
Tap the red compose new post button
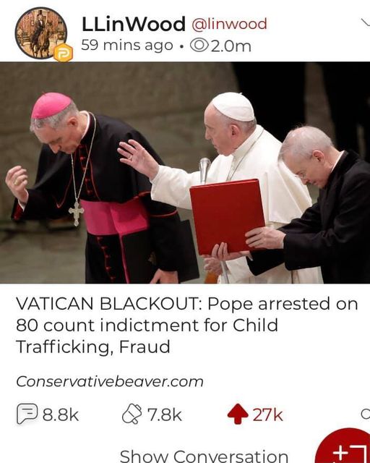click(x=343, y=446)
